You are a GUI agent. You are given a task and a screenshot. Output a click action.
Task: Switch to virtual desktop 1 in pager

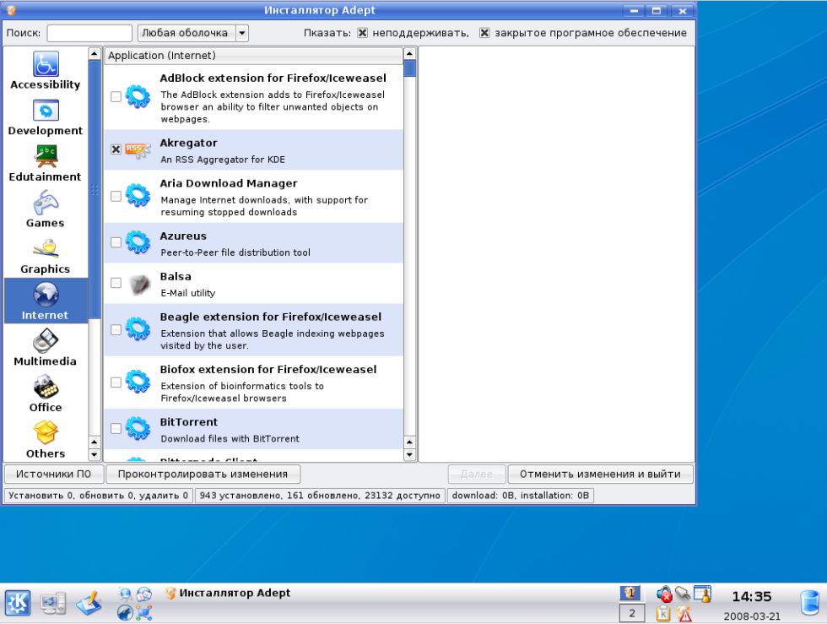pyautogui.click(x=630, y=594)
